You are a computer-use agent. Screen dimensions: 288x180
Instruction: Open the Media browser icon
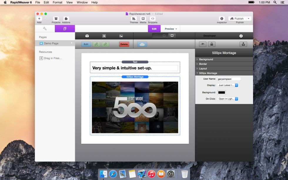point(143,19)
